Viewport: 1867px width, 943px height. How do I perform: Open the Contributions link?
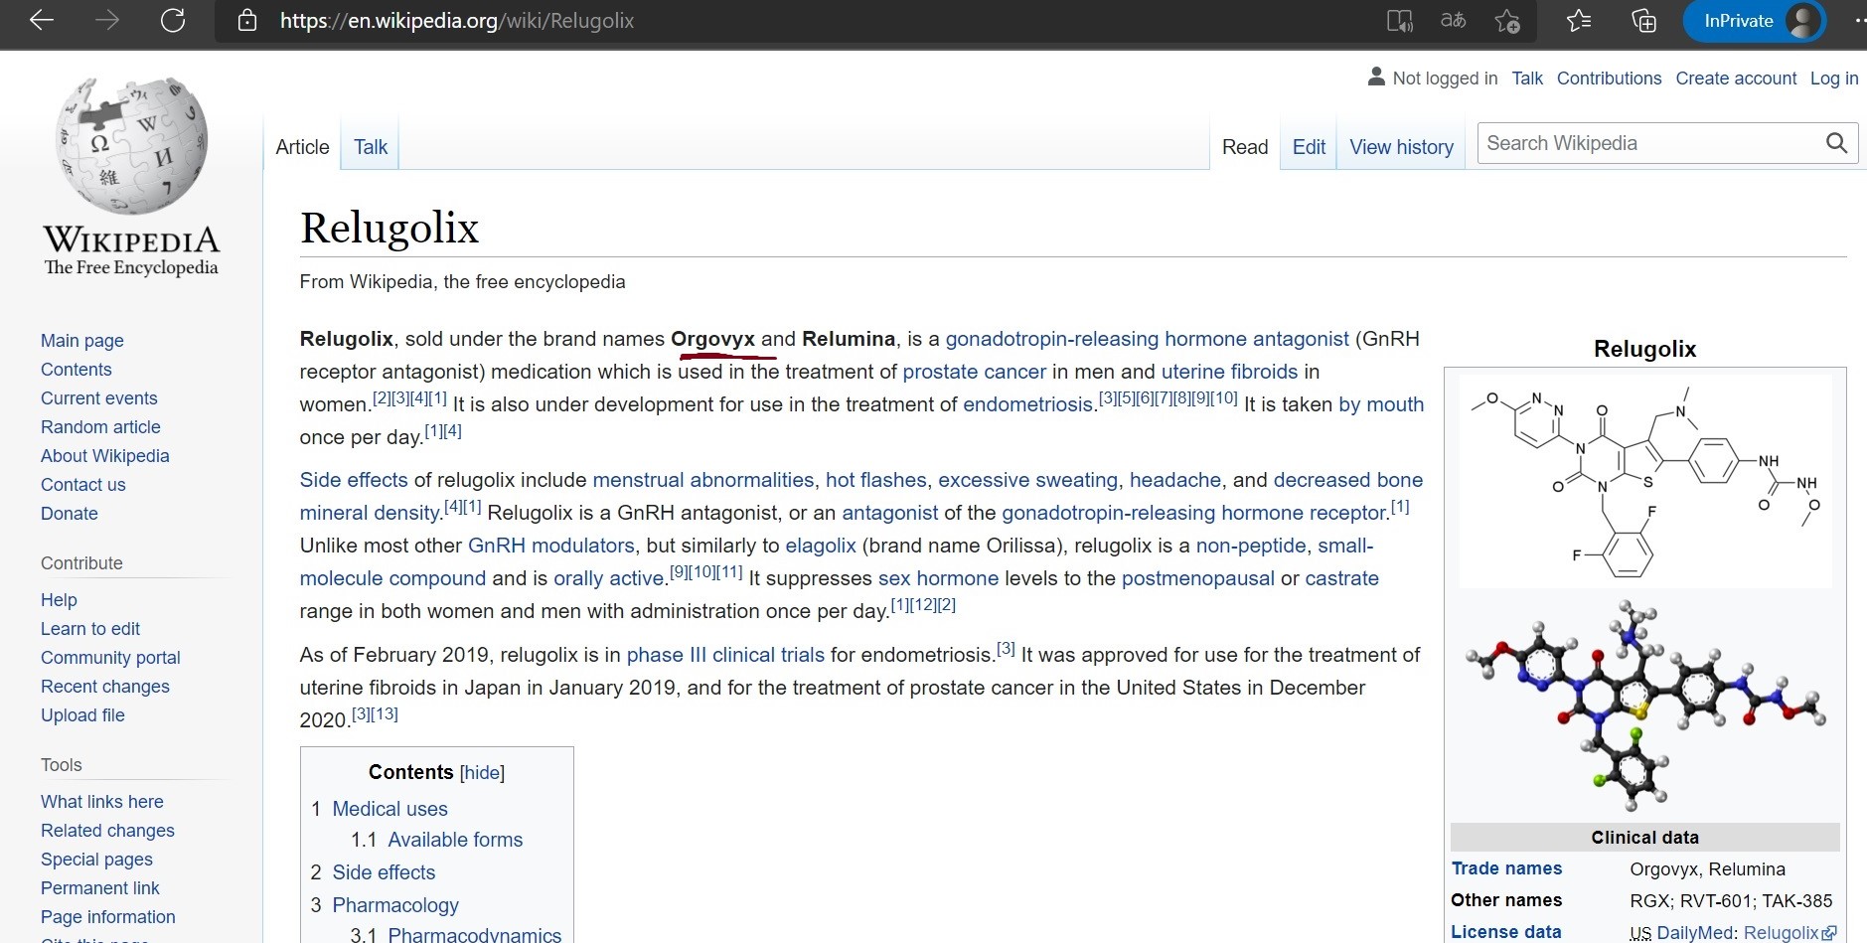[1609, 79]
